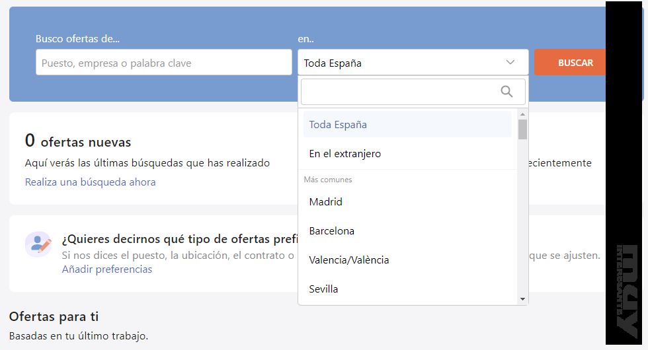Focus the 'Puesto, empresa o palabra clave' field
This screenshot has height=350, width=648.
(163, 63)
